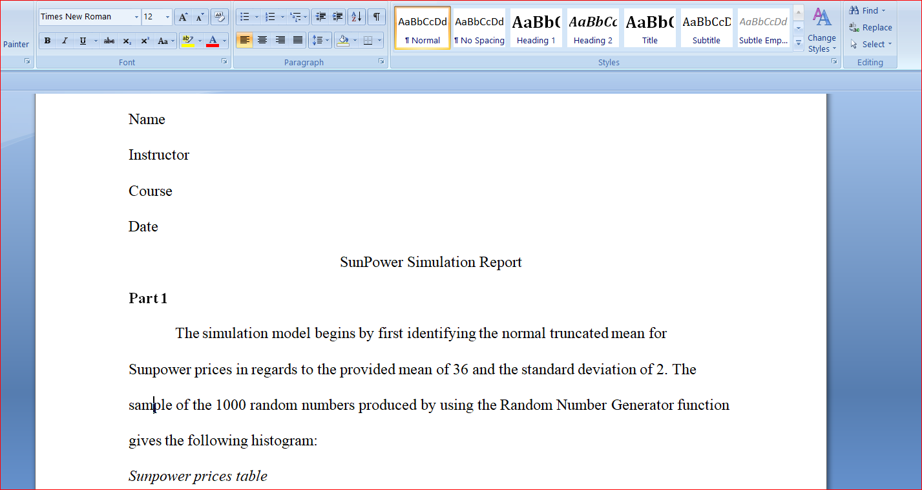Center align the text
This screenshot has width=922, height=490.
tap(262, 40)
